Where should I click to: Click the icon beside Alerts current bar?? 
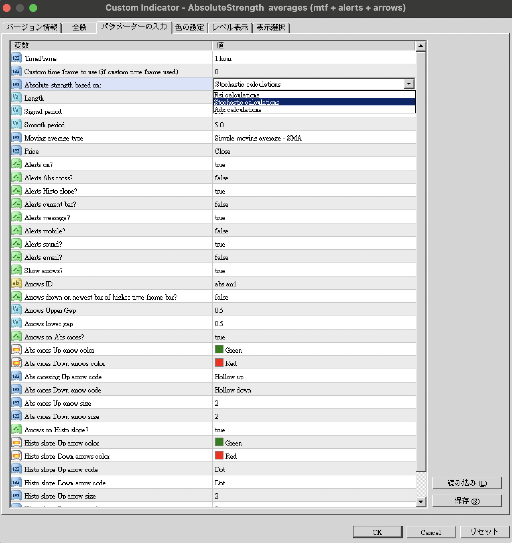tap(16, 204)
